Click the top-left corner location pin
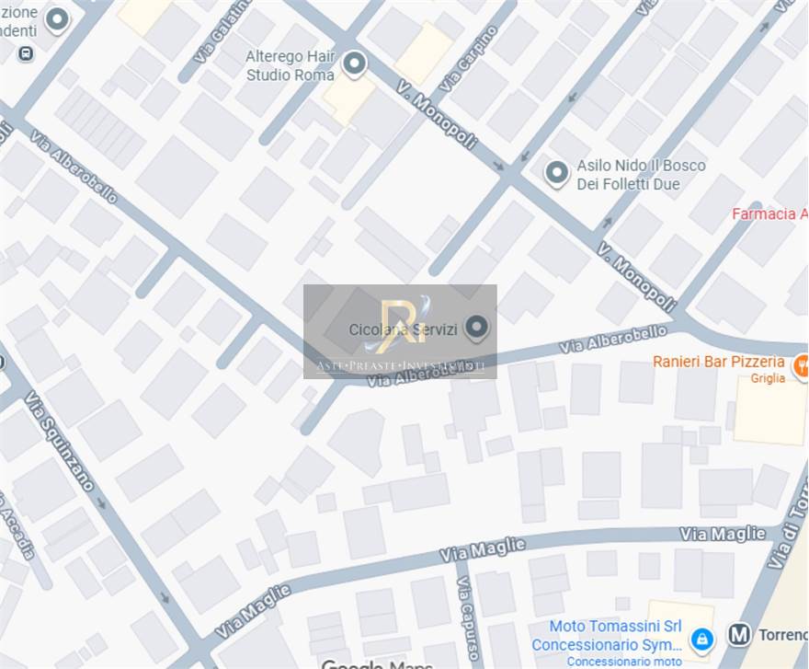The width and height of the screenshot is (809, 669). (57, 20)
